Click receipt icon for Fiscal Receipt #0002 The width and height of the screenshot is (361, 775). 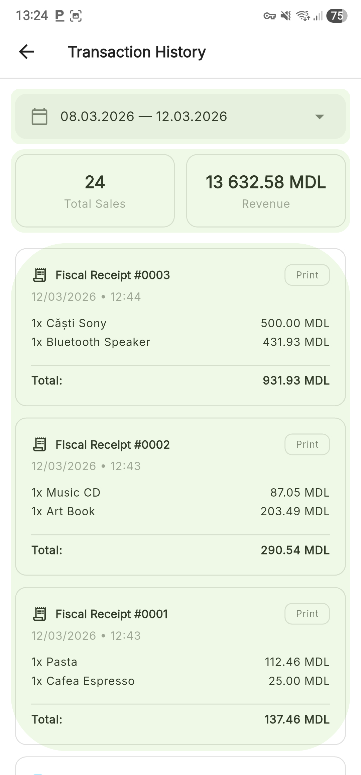[40, 444]
